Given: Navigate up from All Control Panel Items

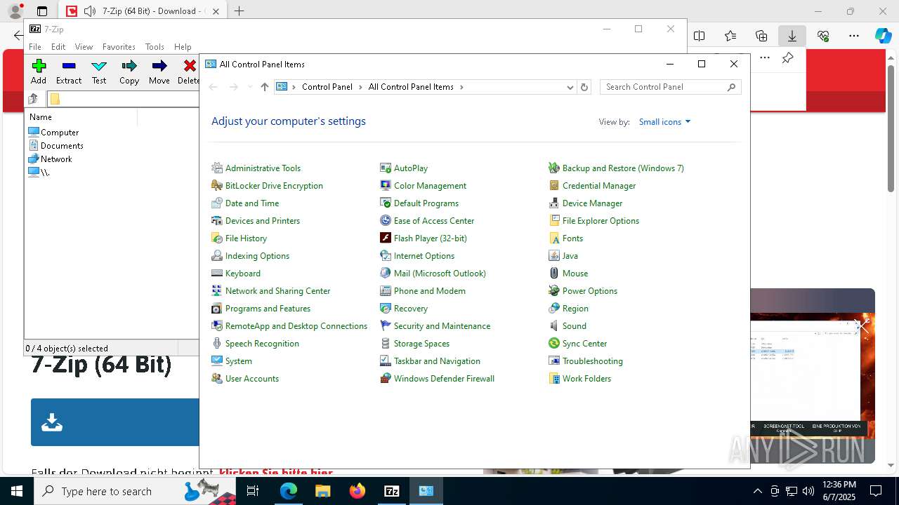Looking at the screenshot, I should pyautogui.click(x=264, y=87).
